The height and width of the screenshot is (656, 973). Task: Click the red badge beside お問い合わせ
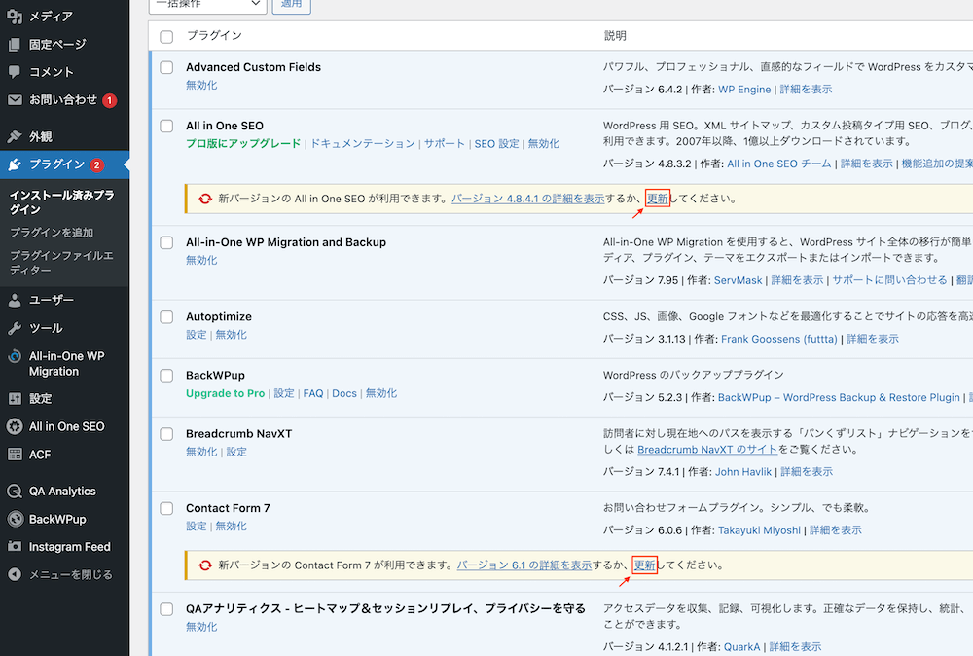109,100
